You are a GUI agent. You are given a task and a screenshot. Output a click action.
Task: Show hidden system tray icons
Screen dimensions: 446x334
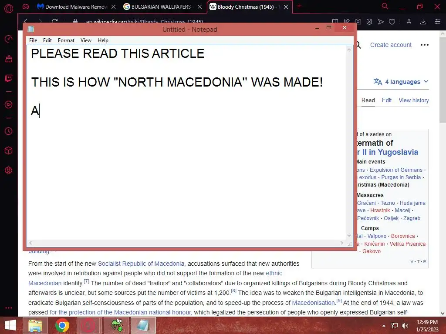pyautogui.click(x=384, y=326)
